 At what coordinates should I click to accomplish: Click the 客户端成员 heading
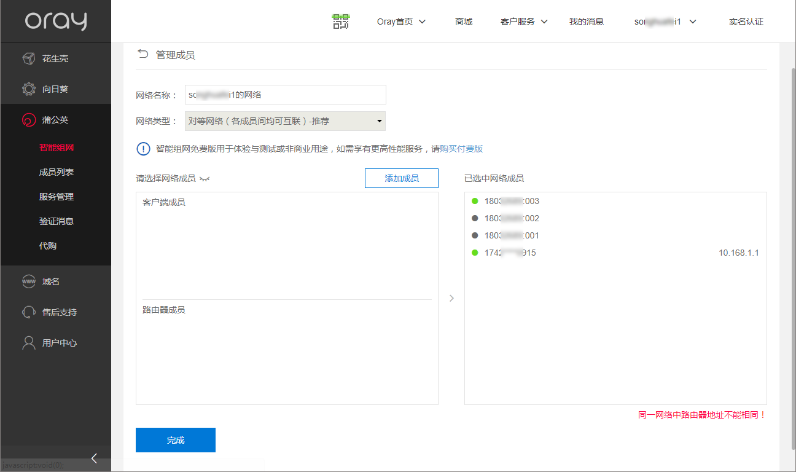164,202
